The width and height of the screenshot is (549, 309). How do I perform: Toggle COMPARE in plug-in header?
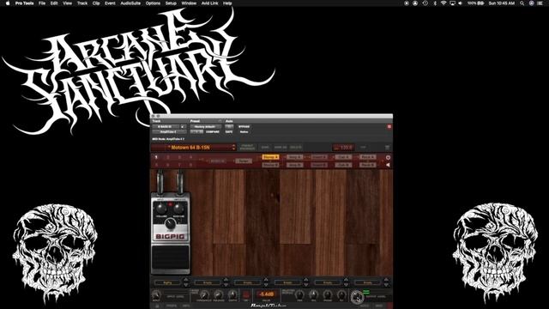[213, 131]
